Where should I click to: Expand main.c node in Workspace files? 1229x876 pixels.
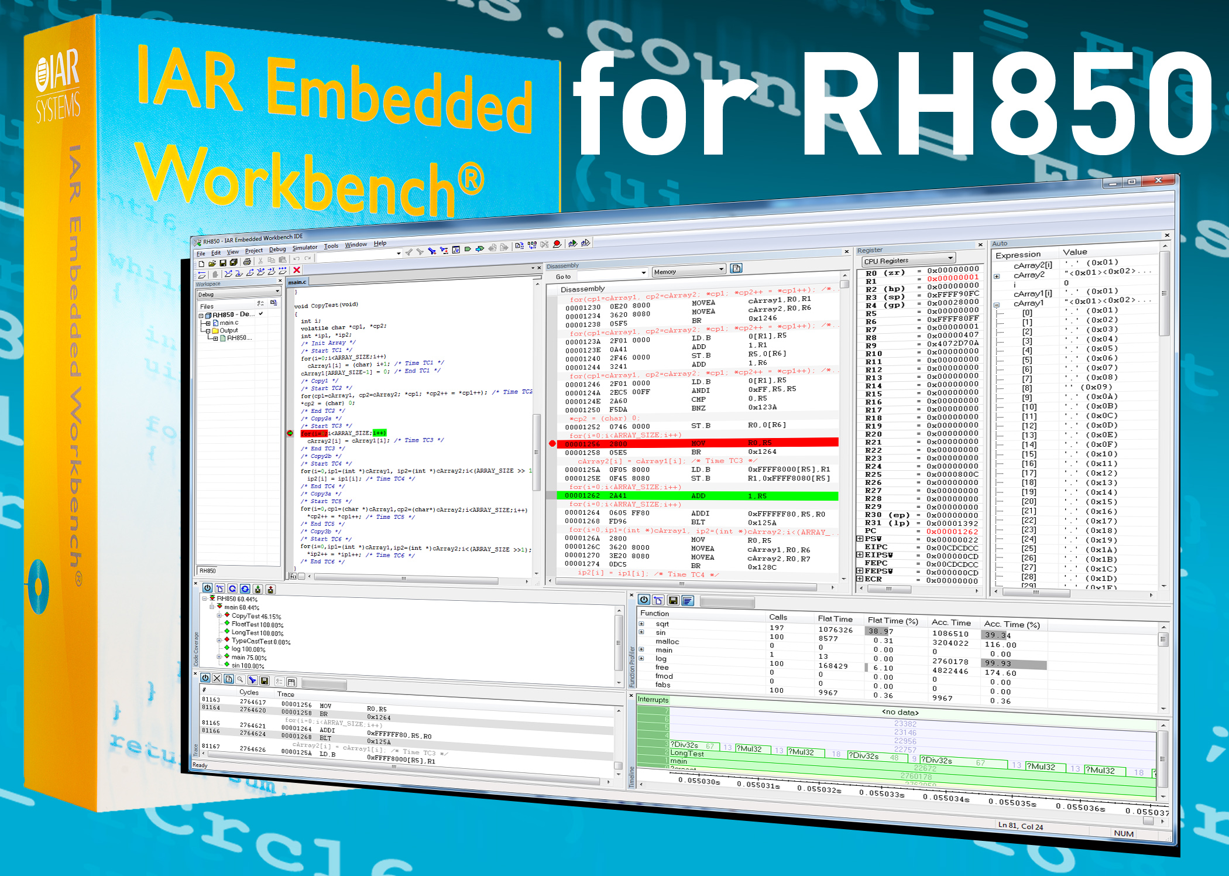tap(207, 323)
